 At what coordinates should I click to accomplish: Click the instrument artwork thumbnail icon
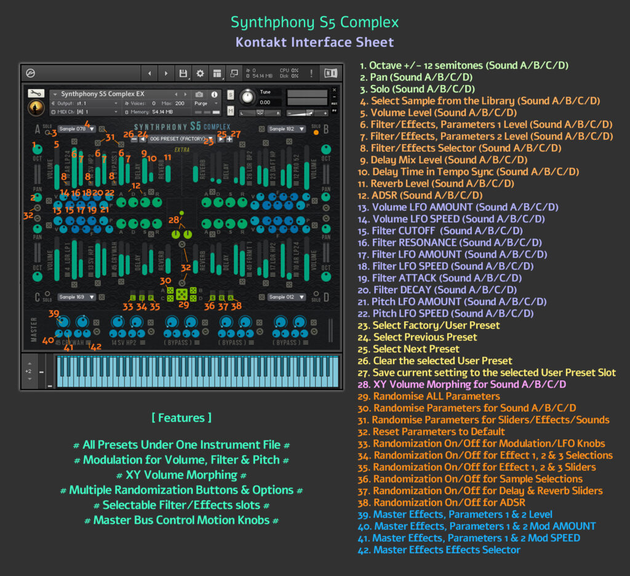click(36, 108)
